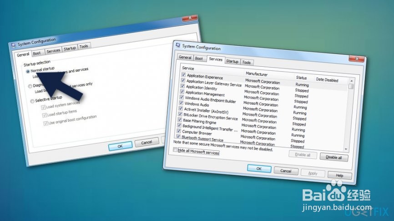Click Cancel in right System Configuration window

286,171
